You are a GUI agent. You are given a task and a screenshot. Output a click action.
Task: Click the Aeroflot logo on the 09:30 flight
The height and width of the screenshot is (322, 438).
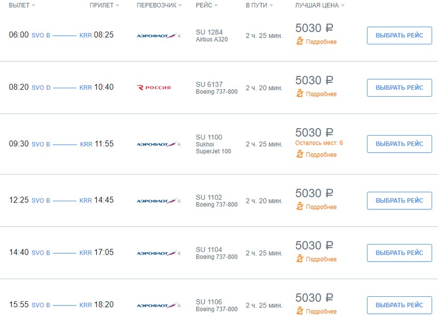[159, 144]
